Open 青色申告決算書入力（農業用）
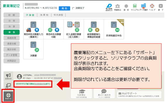167x106 pixels. coord(34,29)
